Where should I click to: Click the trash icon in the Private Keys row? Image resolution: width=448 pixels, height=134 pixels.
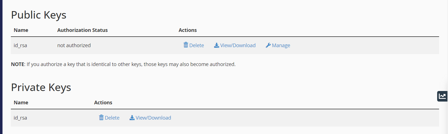pos(101,117)
